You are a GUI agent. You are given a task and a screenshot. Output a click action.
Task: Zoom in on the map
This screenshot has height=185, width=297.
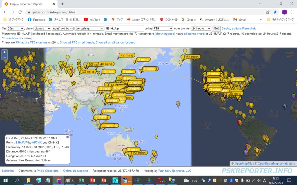coord(4,52)
